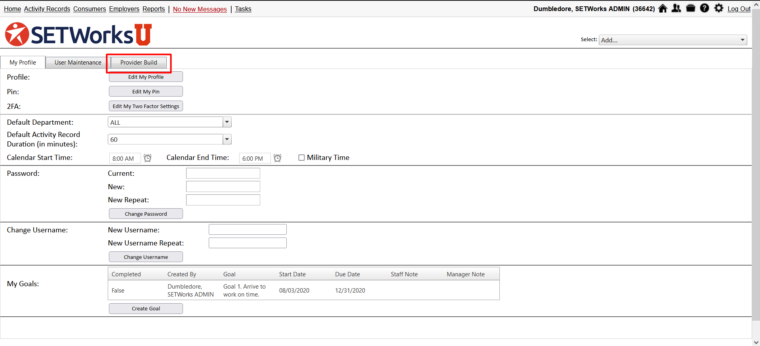Viewport: 760px width, 346px height.
Task: Click the briefcase icon in header
Action: pos(691,8)
